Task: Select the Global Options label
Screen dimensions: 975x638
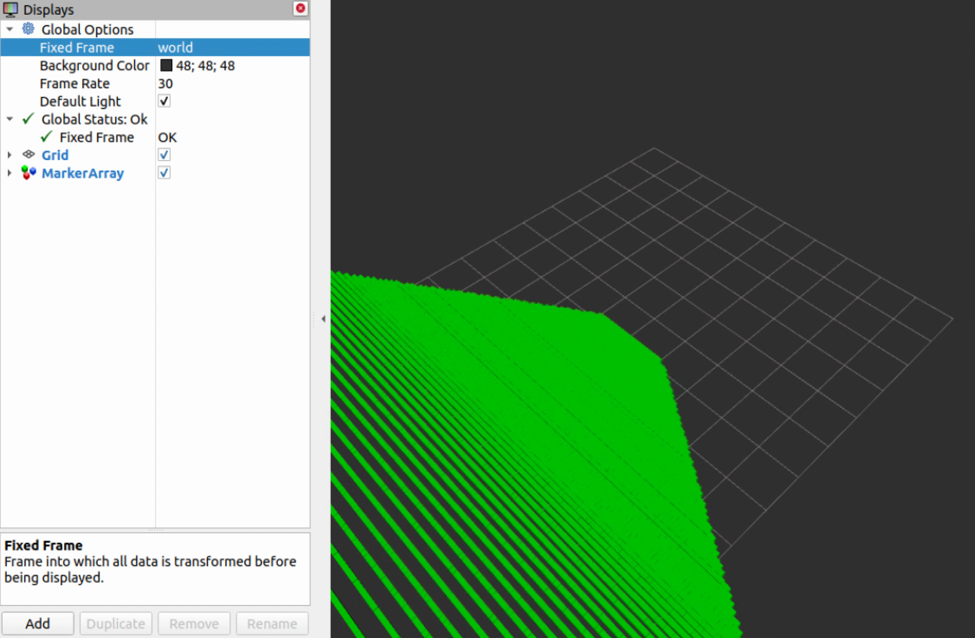Action: (87, 29)
